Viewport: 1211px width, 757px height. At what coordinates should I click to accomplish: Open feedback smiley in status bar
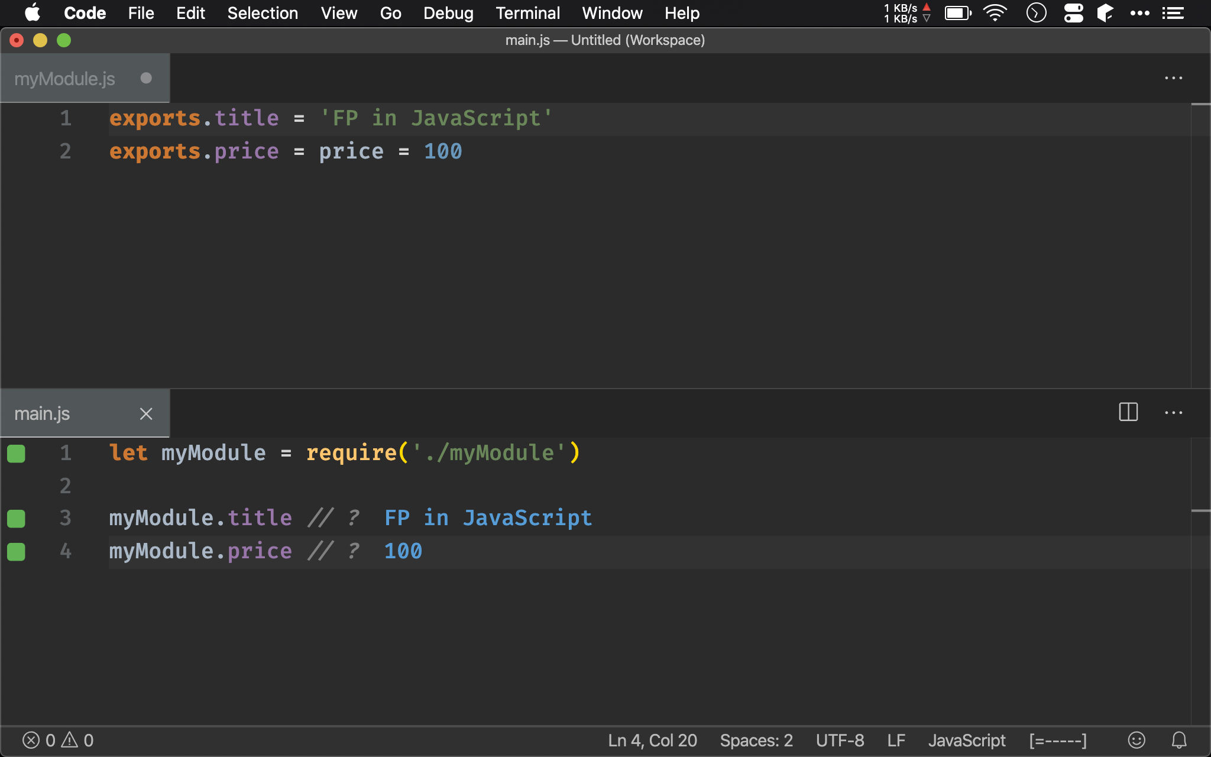[1136, 740]
